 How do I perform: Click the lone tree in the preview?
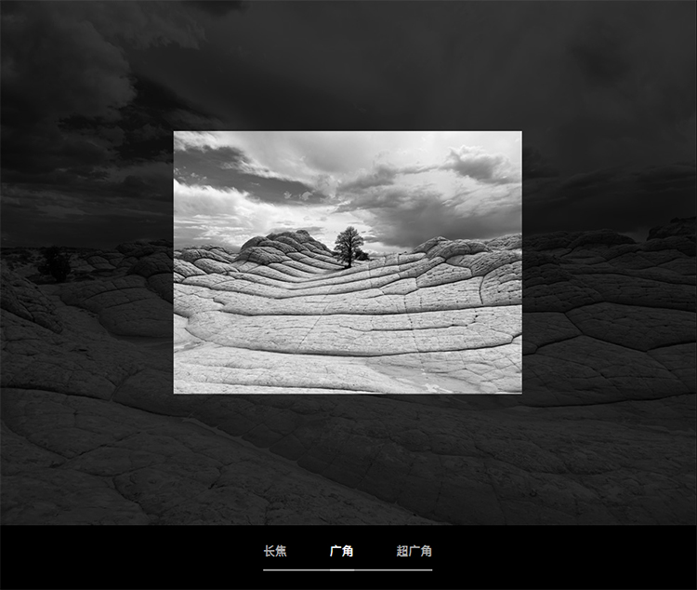349,246
